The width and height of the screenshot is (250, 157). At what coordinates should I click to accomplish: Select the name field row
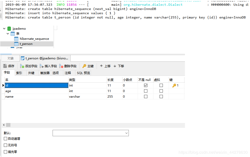click(x=36, y=96)
